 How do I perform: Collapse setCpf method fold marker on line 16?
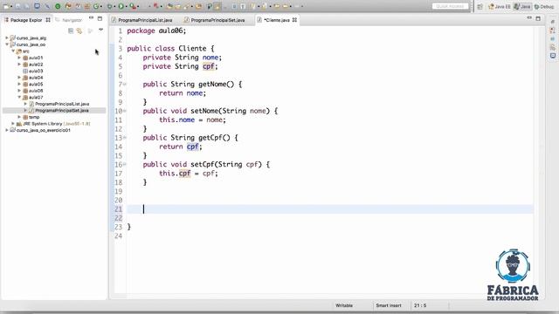(124, 164)
